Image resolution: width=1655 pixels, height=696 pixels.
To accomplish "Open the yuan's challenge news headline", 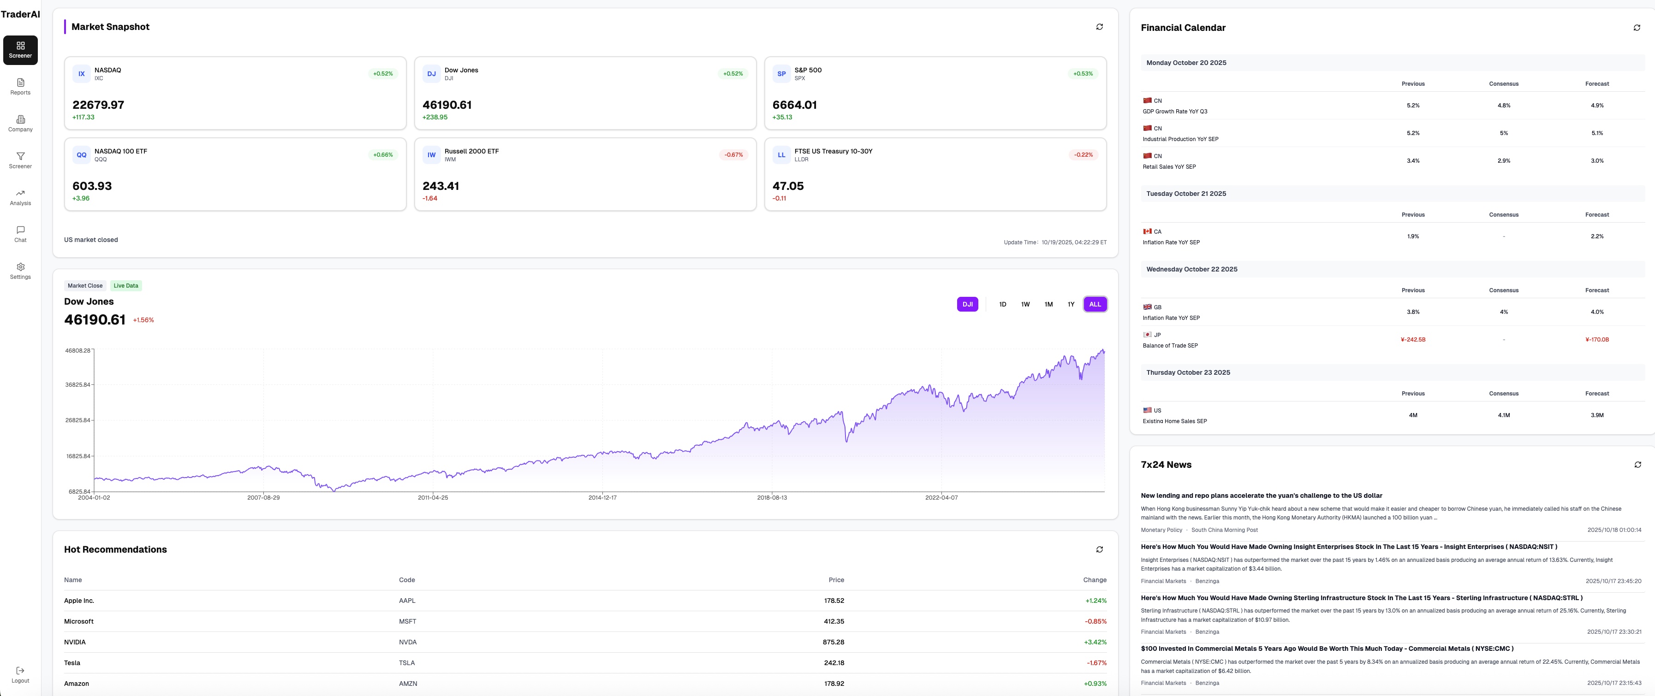I will point(1261,495).
